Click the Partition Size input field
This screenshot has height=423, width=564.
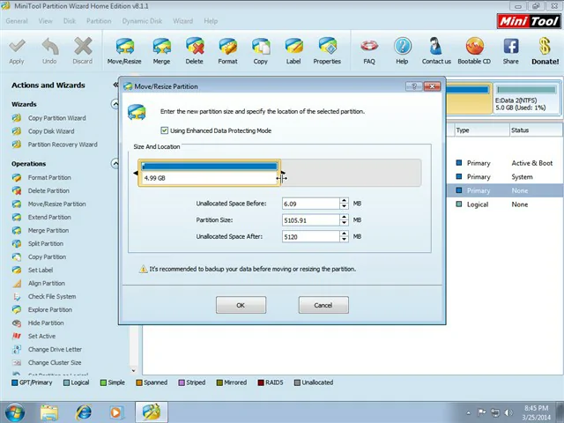310,220
